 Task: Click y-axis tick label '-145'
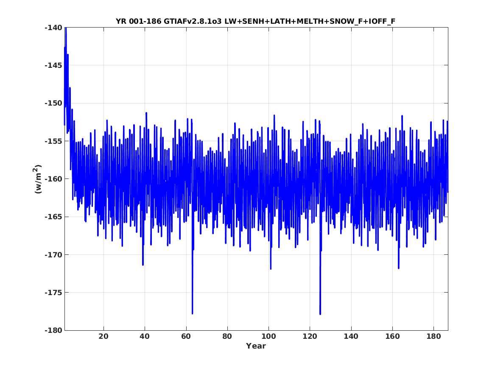pos(53,66)
